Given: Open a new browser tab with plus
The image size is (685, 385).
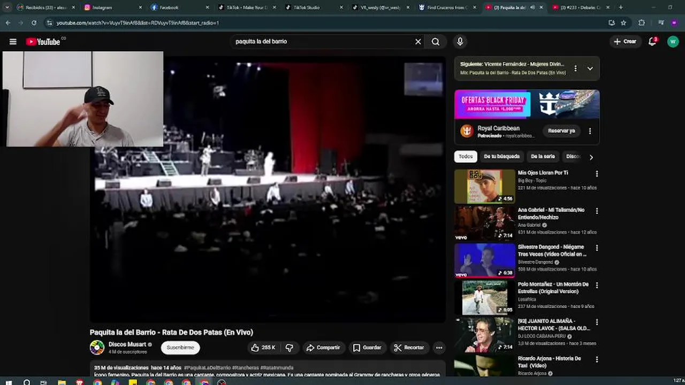Looking at the screenshot, I should [621, 7].
